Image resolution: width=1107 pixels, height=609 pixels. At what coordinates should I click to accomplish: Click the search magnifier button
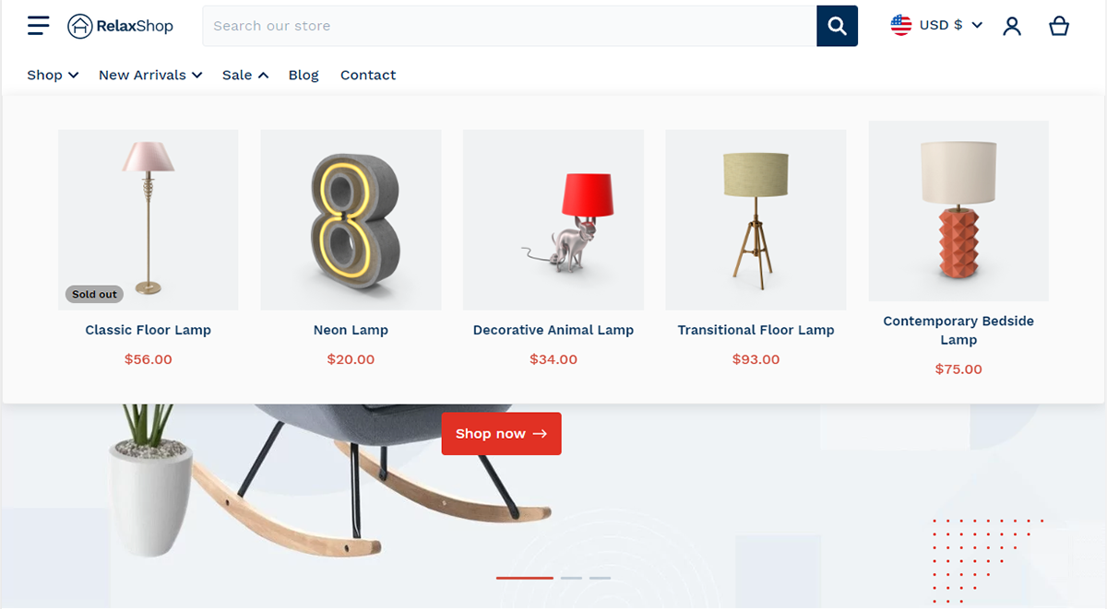click(837, 26)
